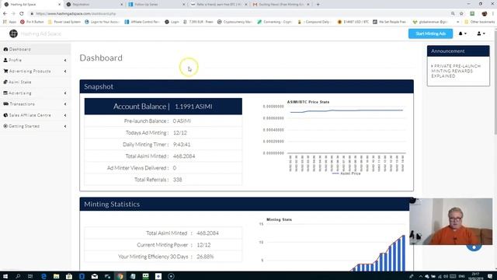497x280 pixels.
Task: Open a new browser tab with the plus icon
Action: (x=318, y=5)
